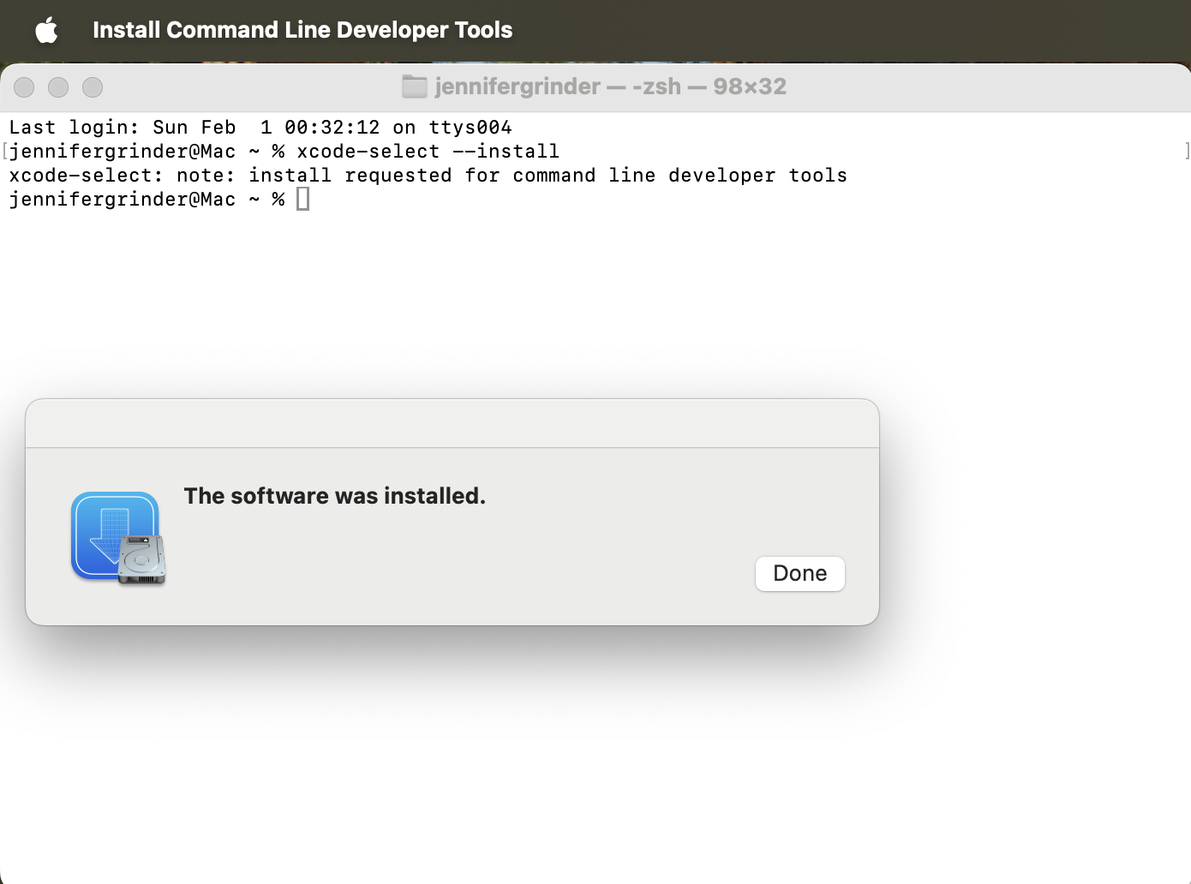Open the Apple menu
This screenshot has width=1191, height=884.
(x=46, y=31)
